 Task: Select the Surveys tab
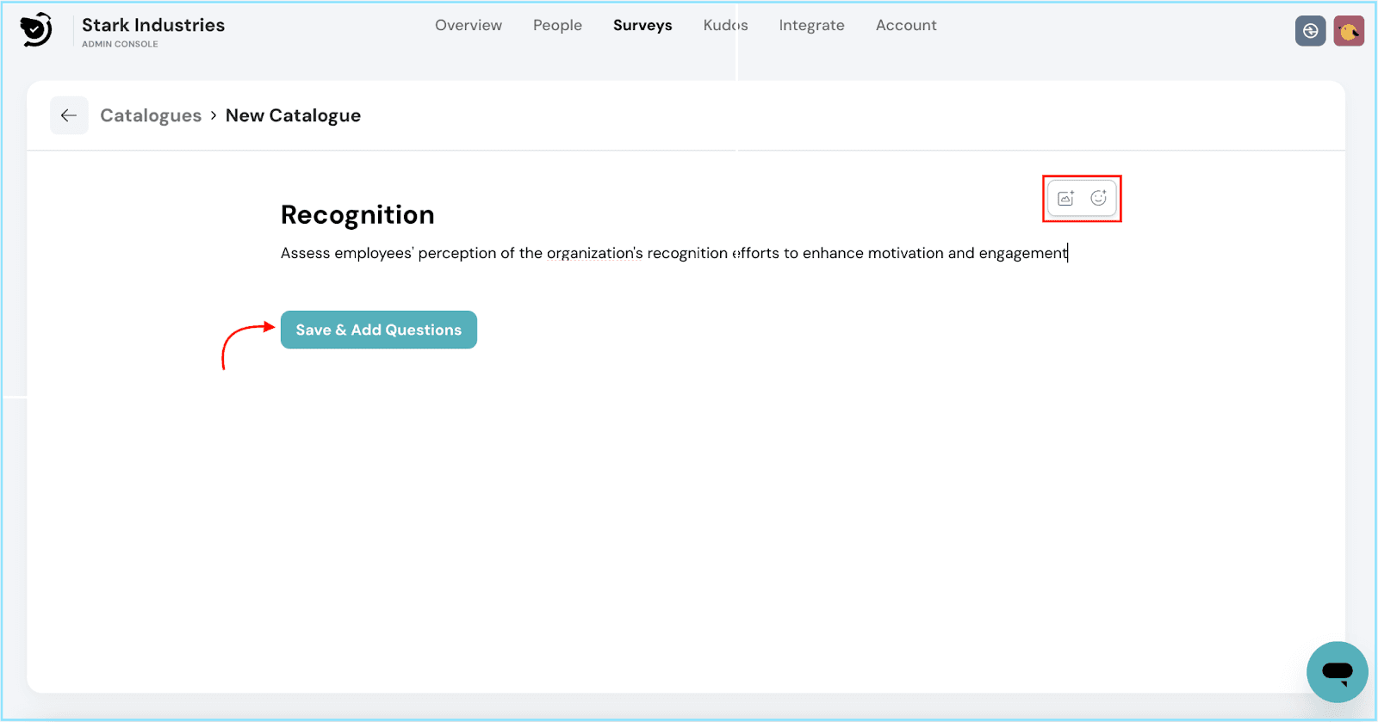point(642,26)
